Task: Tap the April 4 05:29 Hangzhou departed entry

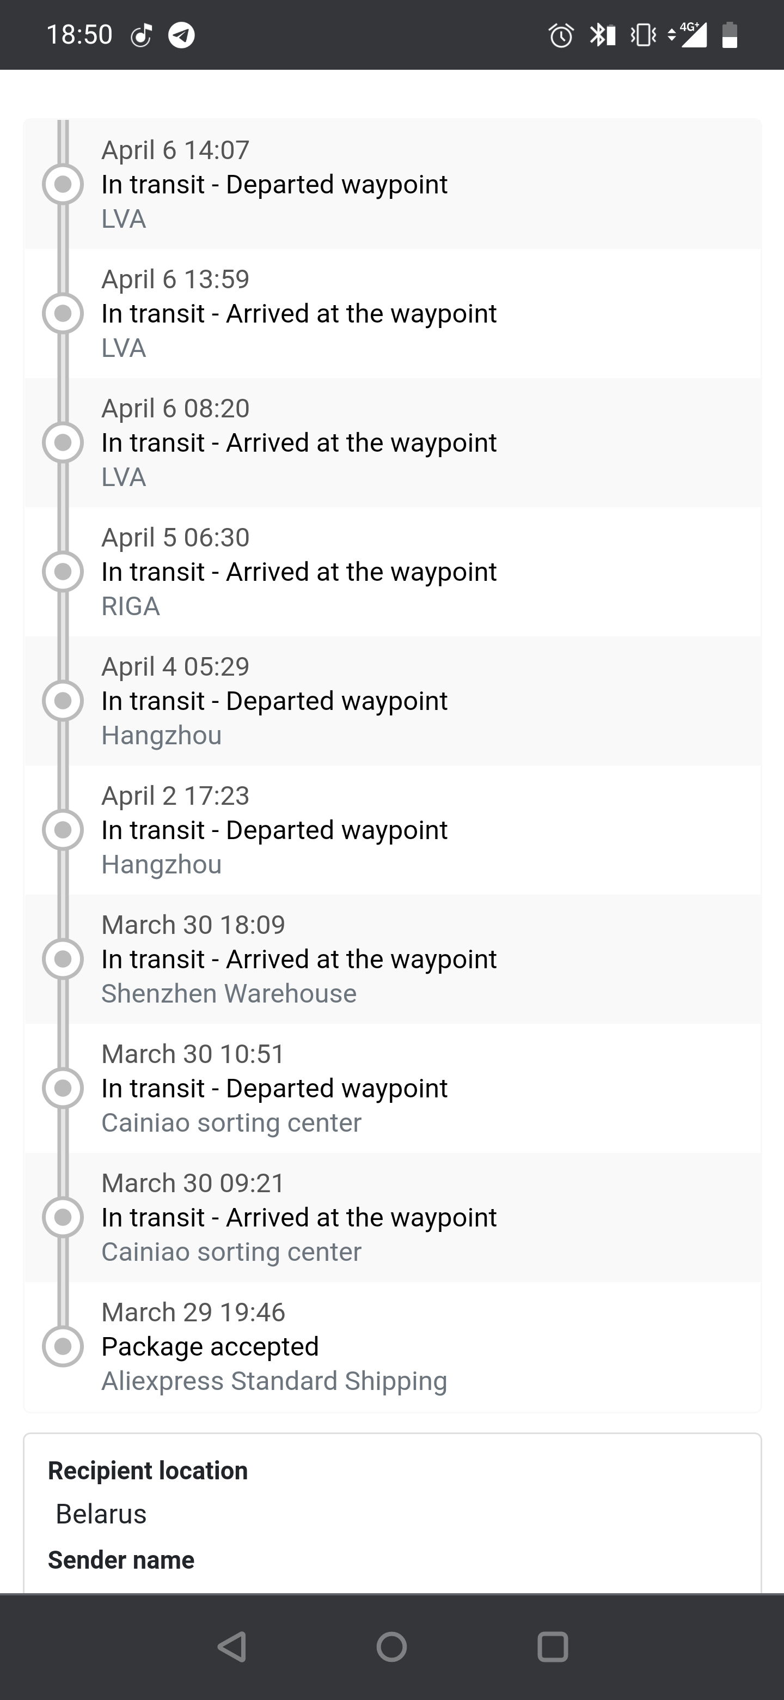Action: [x=393, y=701]
